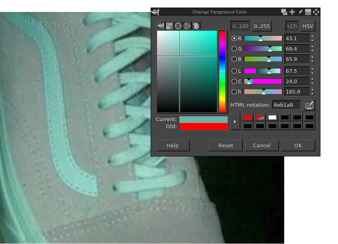Pick a screen color with the eyedropper
Image resolution: width=338 pixels, height=244 pixels.
309,105
